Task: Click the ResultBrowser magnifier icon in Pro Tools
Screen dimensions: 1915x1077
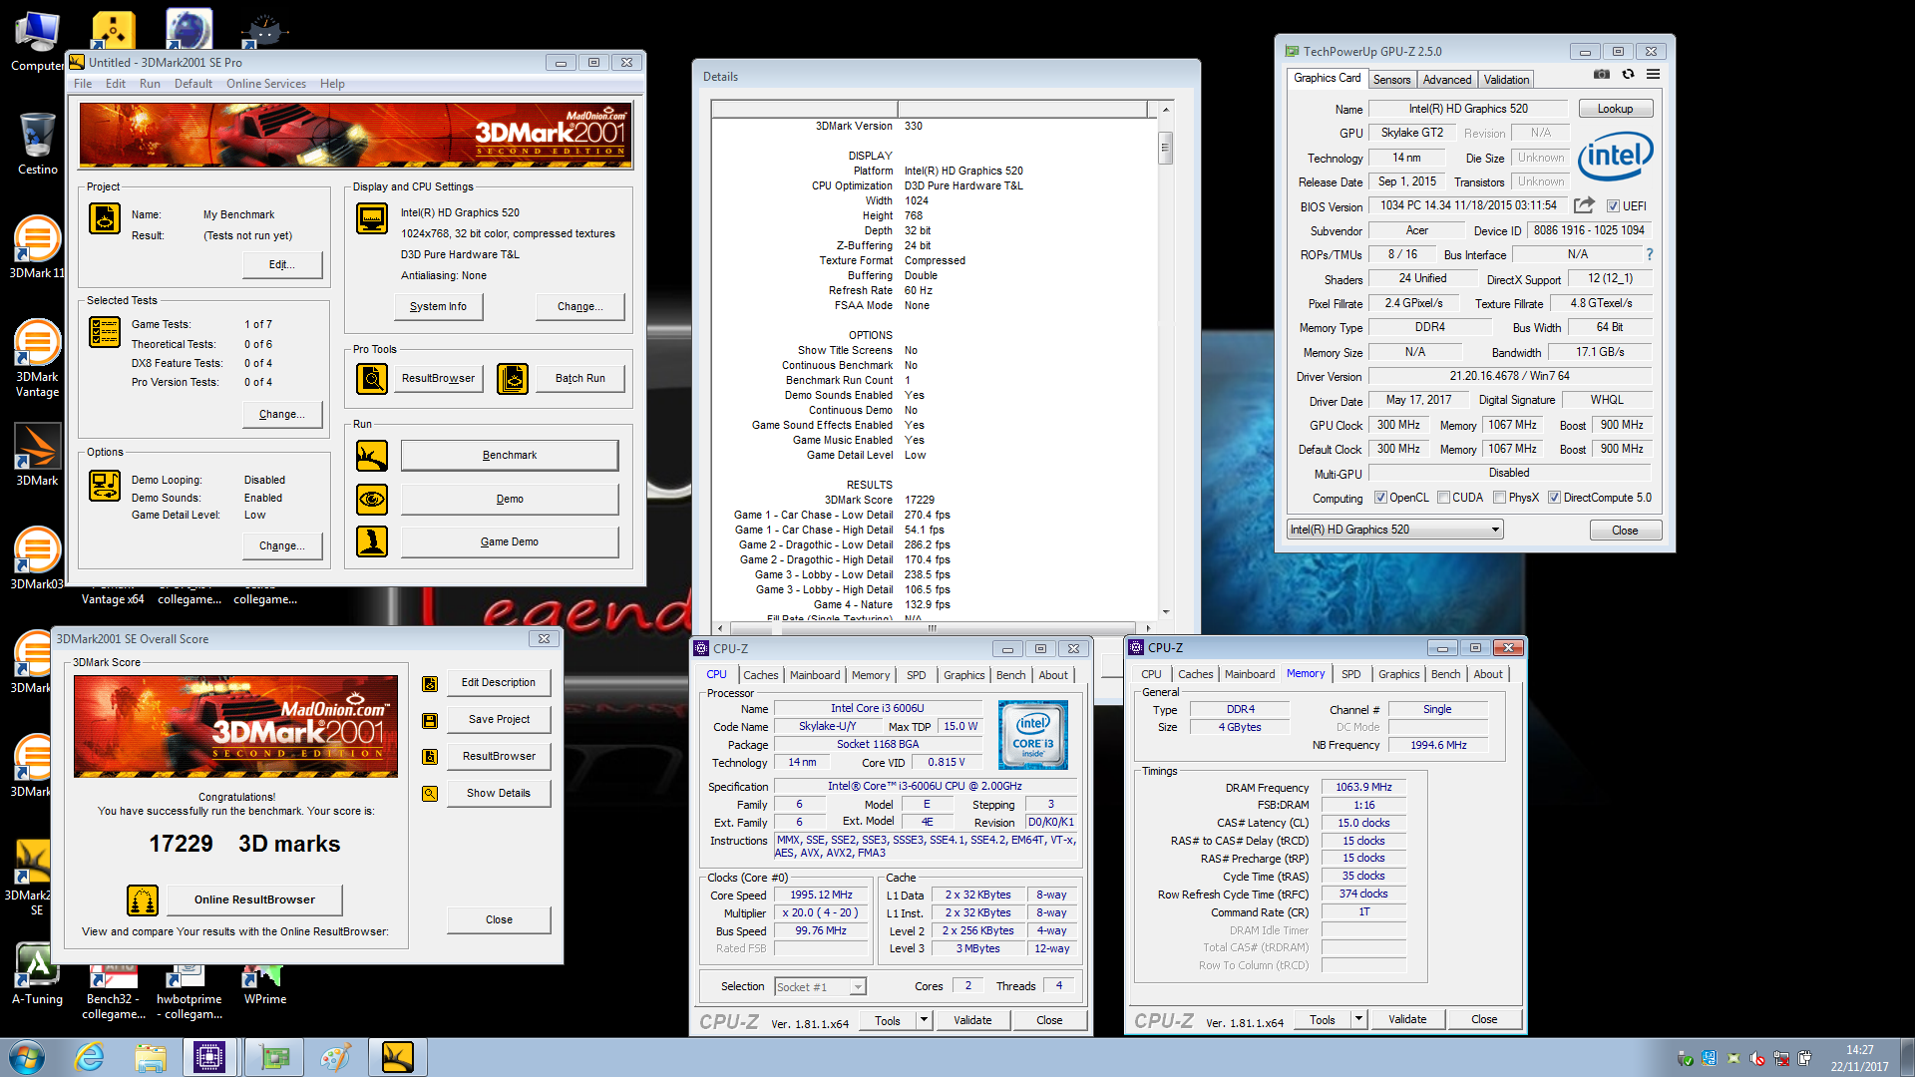Action: 372,379
